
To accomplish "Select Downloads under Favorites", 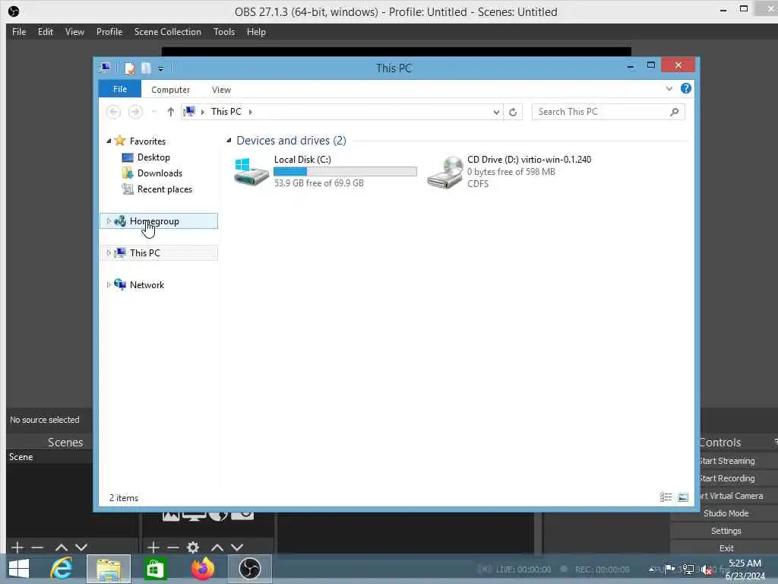I will tap(160, 173).
